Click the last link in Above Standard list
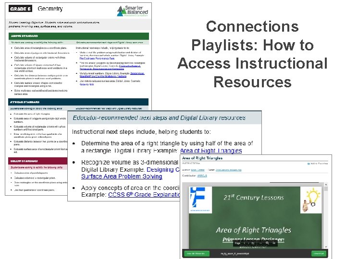The height and width of the screenshot is (259, 346). tap(86, 84)
